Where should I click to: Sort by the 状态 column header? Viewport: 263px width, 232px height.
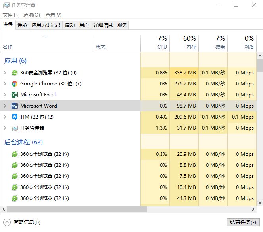tap(117, 43)
